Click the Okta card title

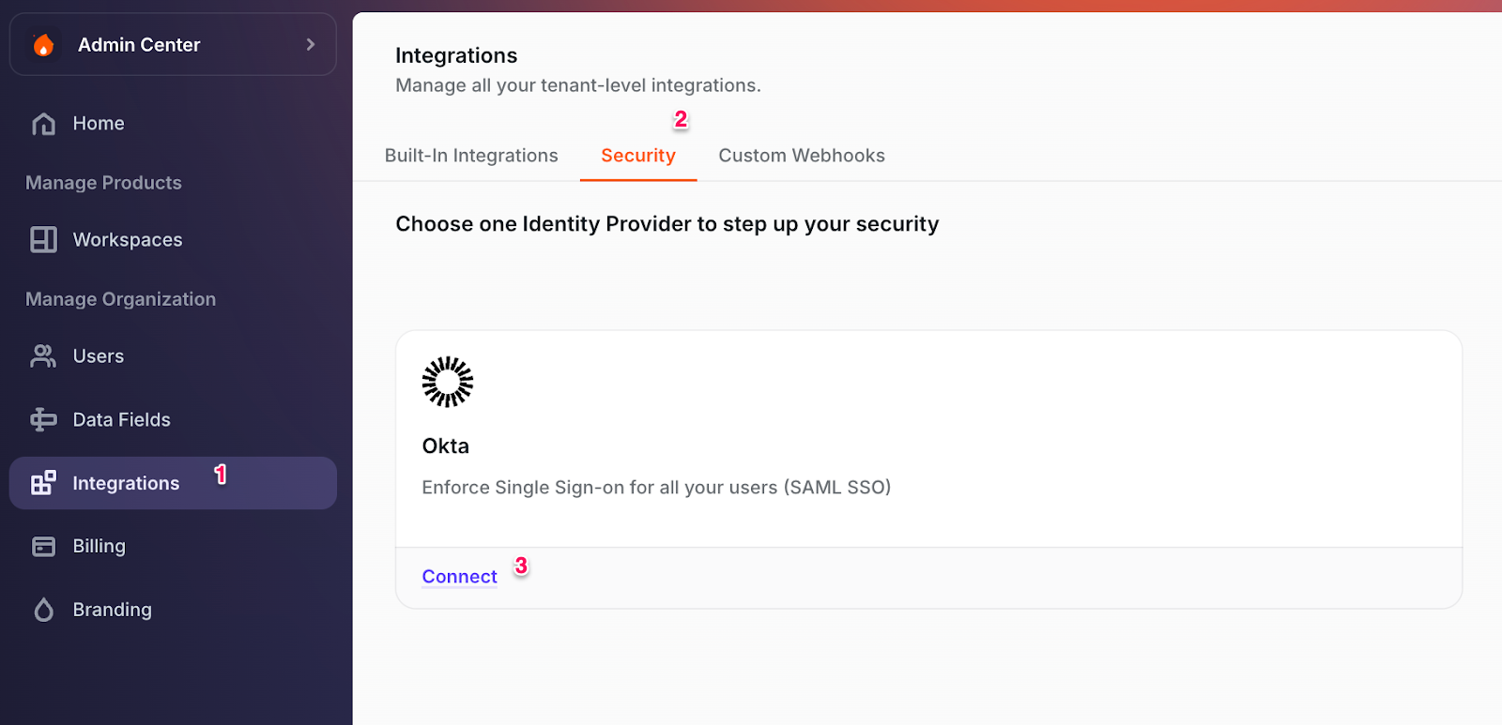coord(446,446)
